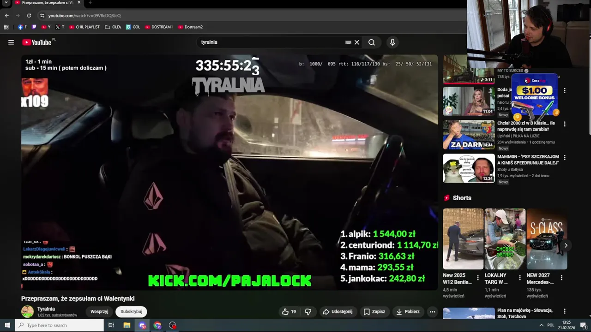This screenshot has width=591, height=332.
Task: Open the site information icon beside the URL
Action: (x=42, y=16)
